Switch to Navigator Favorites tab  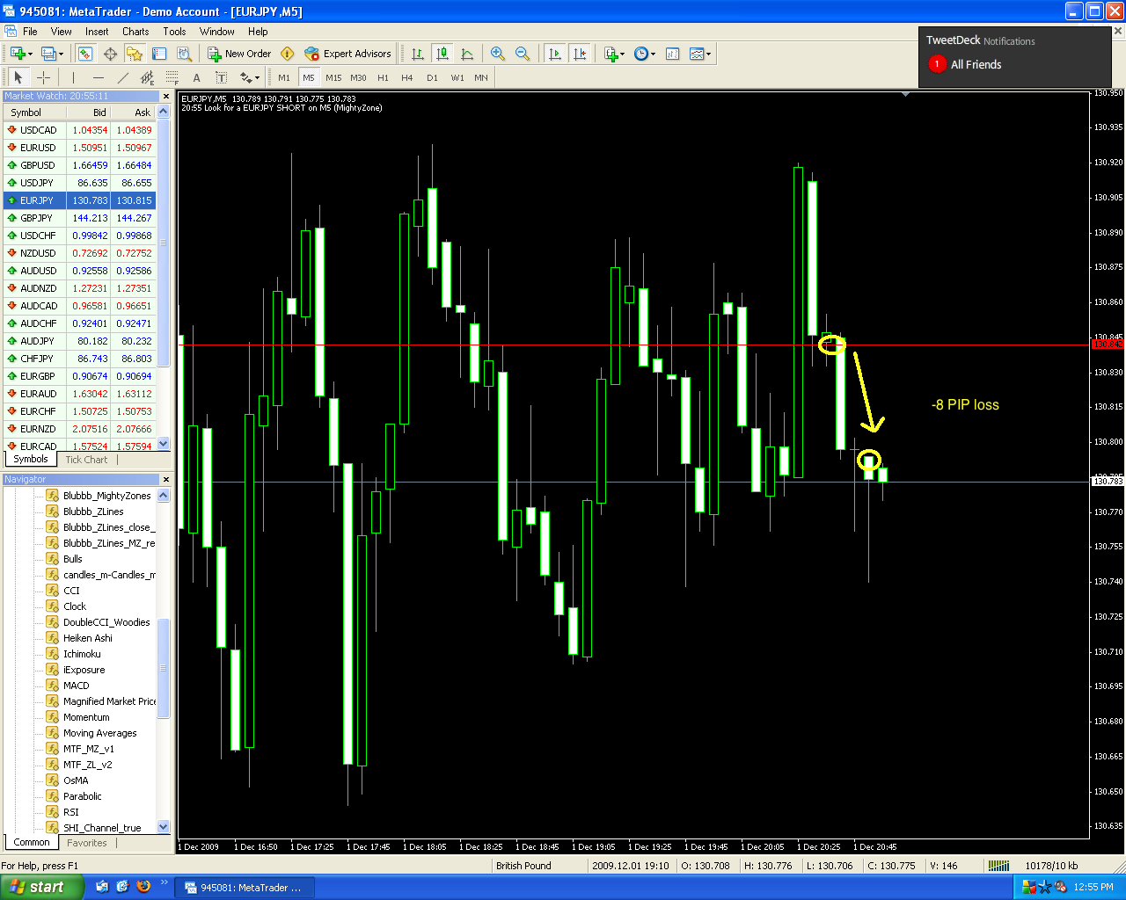(87, 843)
